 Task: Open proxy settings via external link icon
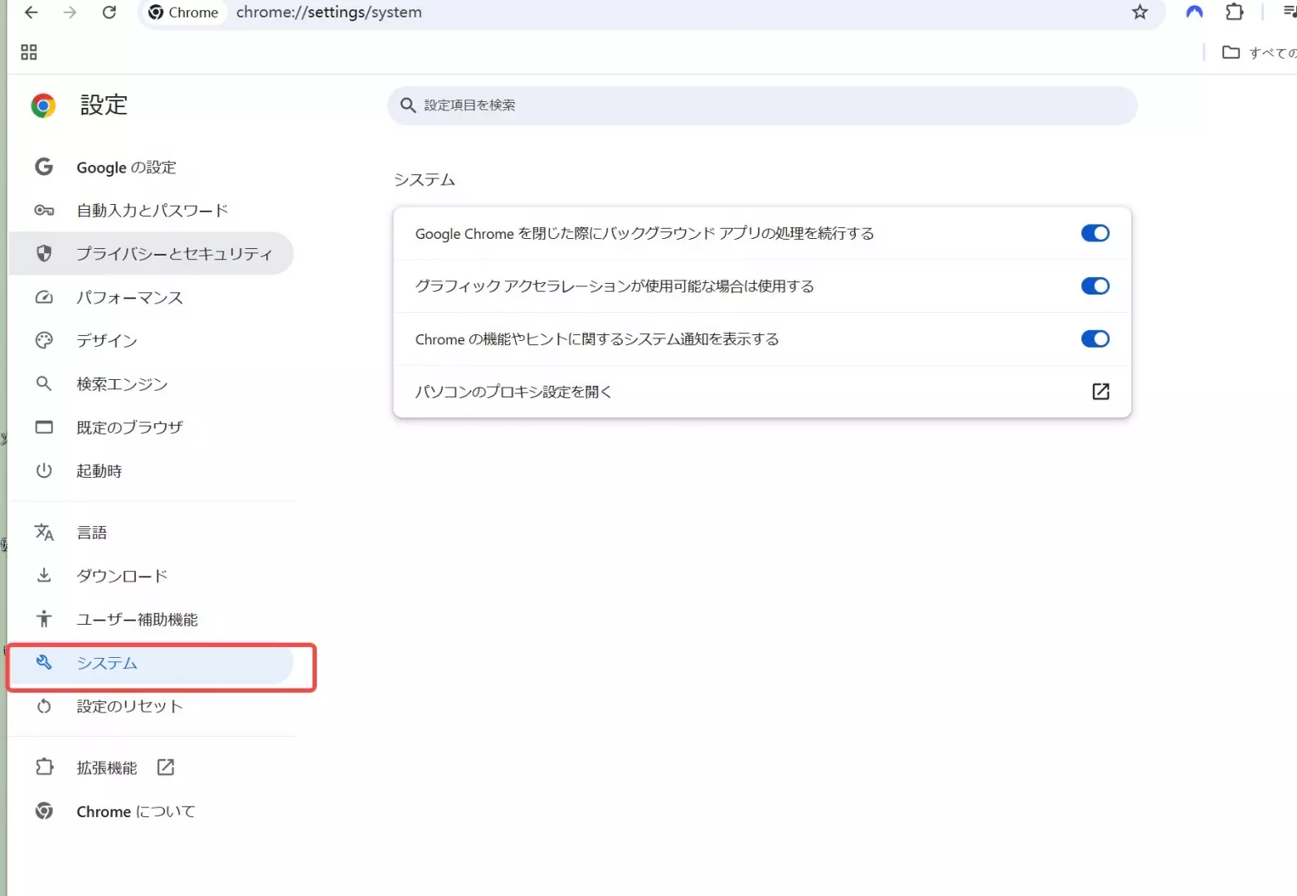pos(1100,392)
